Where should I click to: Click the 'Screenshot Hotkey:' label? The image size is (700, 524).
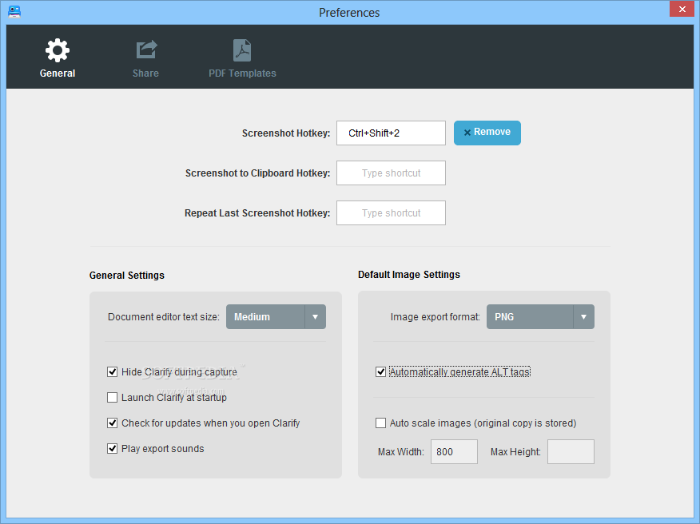click(286, 133)
